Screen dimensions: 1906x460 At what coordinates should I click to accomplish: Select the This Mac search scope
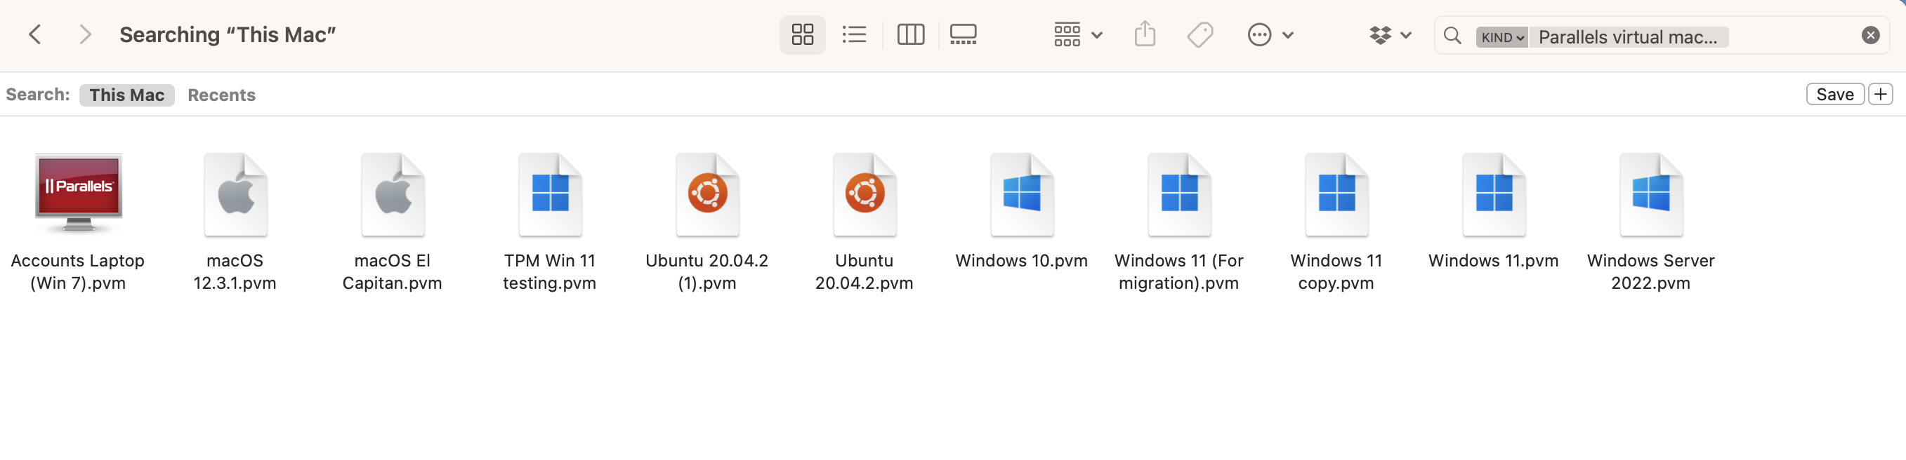pos(126,95)
